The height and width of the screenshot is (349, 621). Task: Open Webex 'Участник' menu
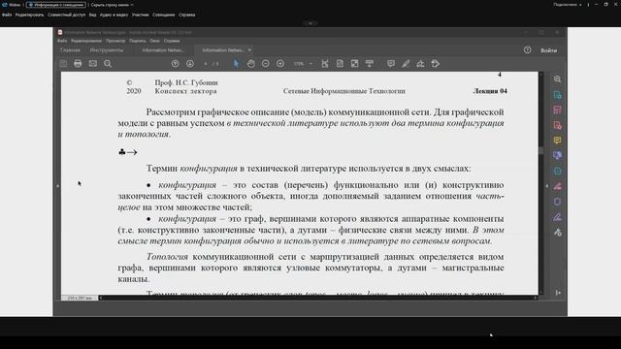(140, 15)
